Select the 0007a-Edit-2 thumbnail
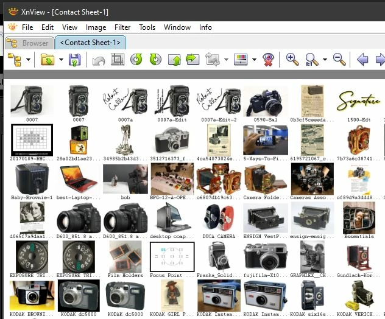The width and height of the screenshot is (385, 319). click(x=219, y=101)
